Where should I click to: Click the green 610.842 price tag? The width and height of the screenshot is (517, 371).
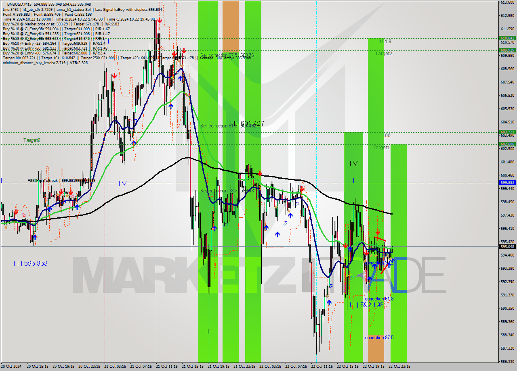(507, 38)
